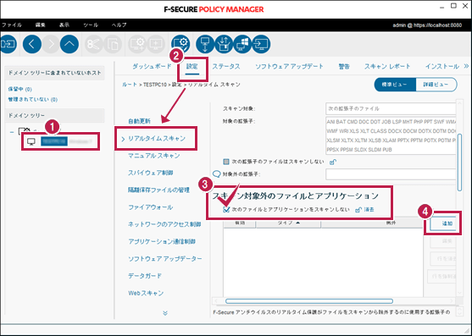Open the マニュアルスキャン settings page

tap(154, 156)
